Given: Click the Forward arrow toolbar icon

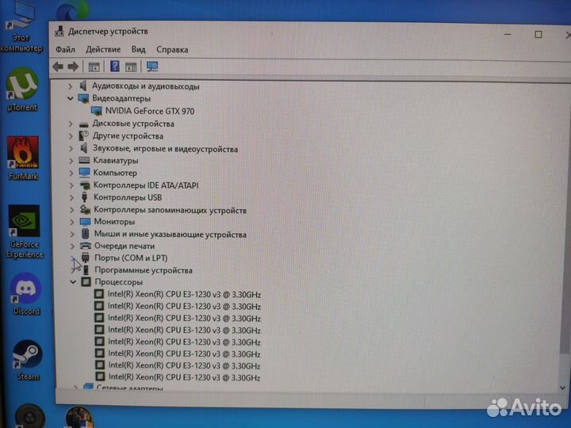Looking at the screenshot, I should (x=73, y=67).
